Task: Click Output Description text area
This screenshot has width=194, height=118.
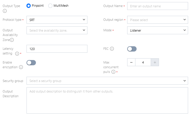Action: 107,100
